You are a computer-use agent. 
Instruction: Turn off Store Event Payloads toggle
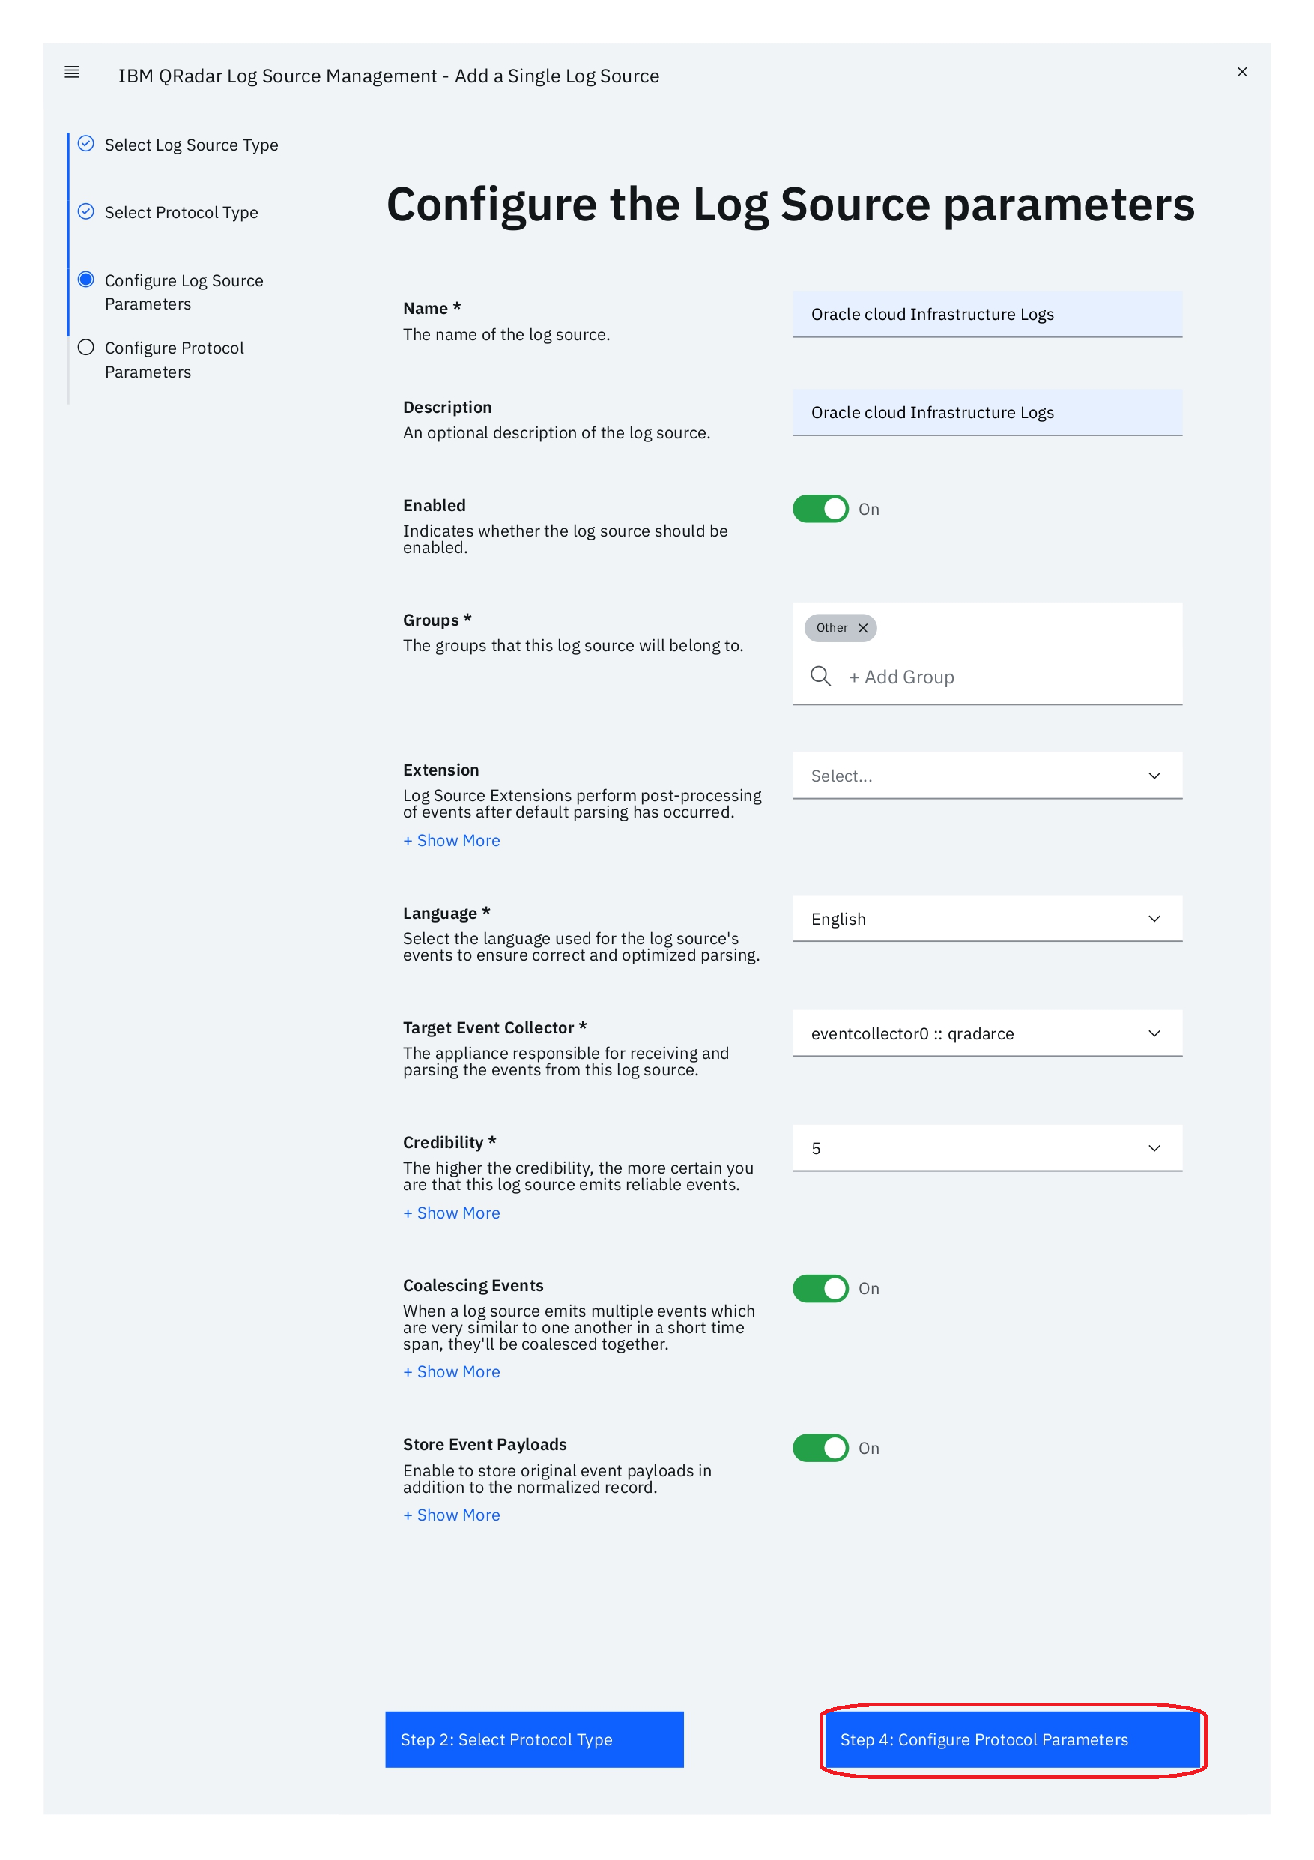[x=820, y=1448]
